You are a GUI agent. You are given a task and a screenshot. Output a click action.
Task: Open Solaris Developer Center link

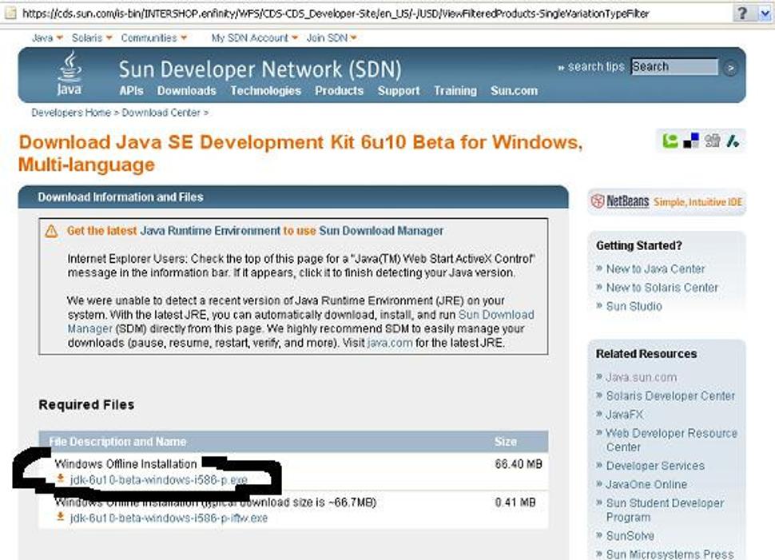tap(670, 396)
